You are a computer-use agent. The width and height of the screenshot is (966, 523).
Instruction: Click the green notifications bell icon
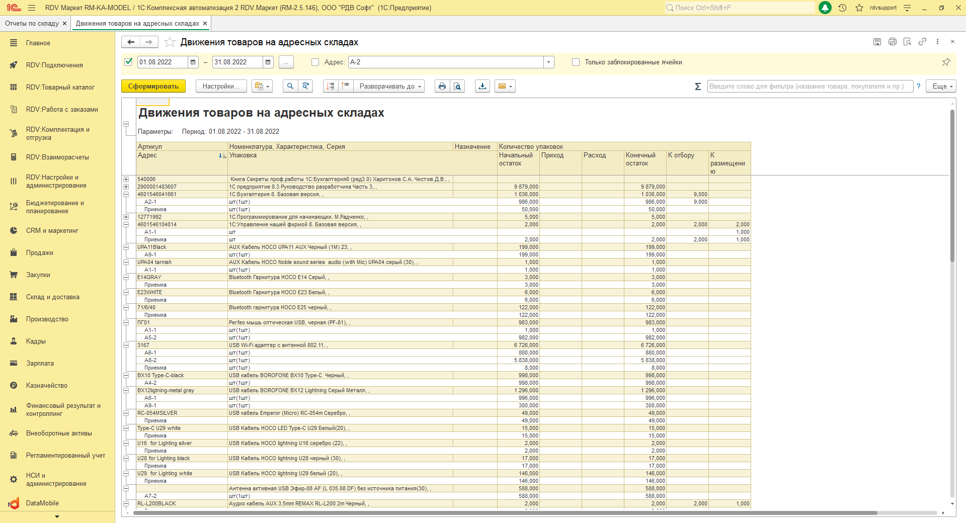pos(825,8)
